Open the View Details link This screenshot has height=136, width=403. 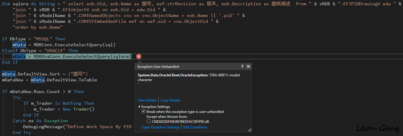(148, 100)
